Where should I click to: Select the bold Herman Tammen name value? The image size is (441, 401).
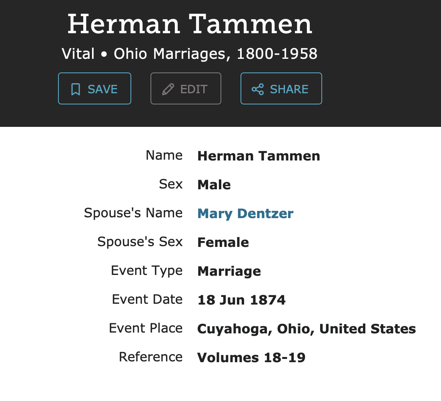pyautogui.click(x=259, y=156)
